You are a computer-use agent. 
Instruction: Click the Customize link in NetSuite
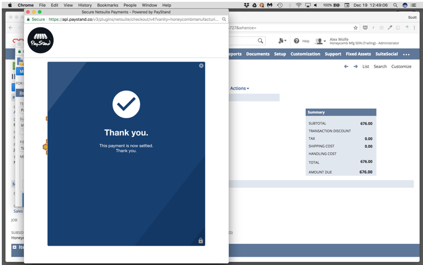click(x=401, y=67)
